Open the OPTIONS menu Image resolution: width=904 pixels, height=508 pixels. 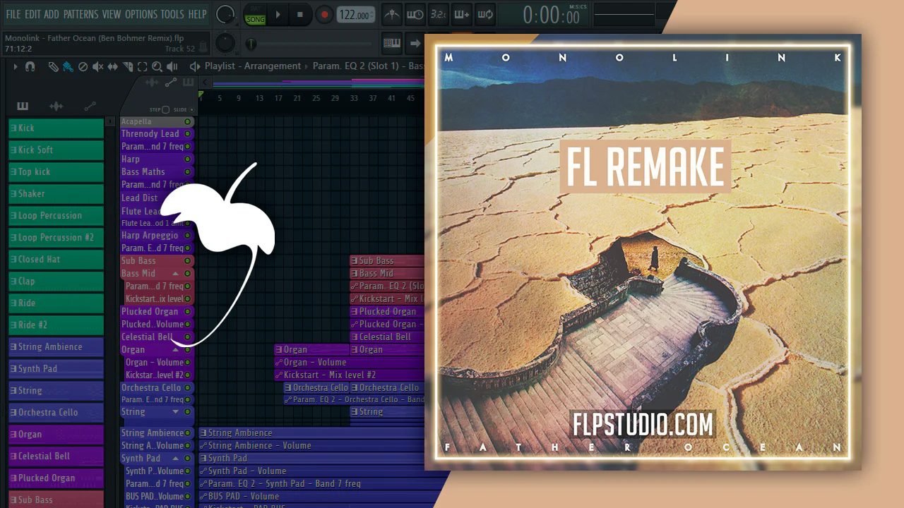point(141,14)
